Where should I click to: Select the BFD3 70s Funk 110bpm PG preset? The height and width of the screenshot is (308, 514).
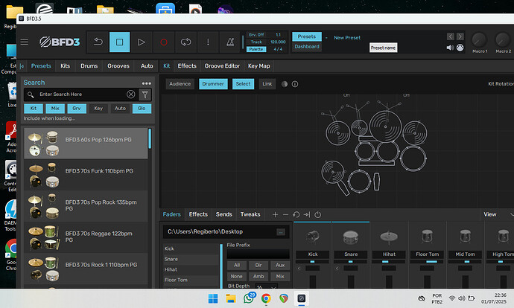point(86,175)
